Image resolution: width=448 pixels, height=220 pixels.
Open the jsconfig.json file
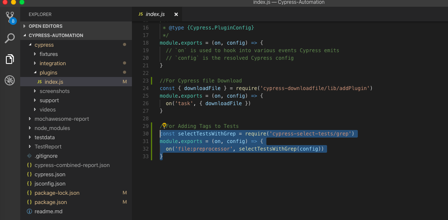click(x=76, y=184)
